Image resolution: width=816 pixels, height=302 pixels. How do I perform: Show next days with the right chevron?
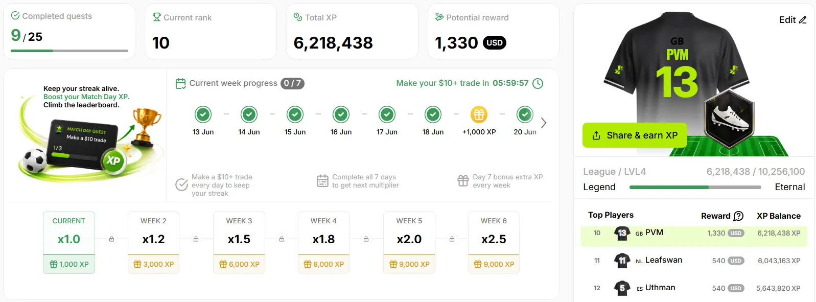click(544, 123)
